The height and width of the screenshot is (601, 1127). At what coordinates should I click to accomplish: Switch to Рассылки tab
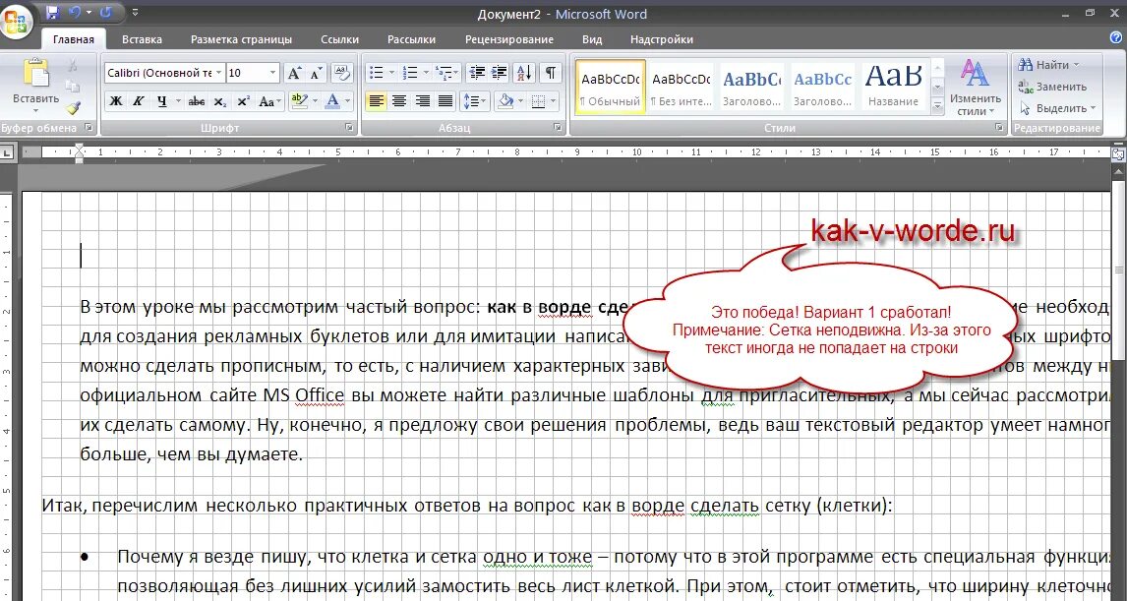411,39
